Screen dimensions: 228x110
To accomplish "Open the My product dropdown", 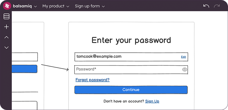I will [56, 6].
